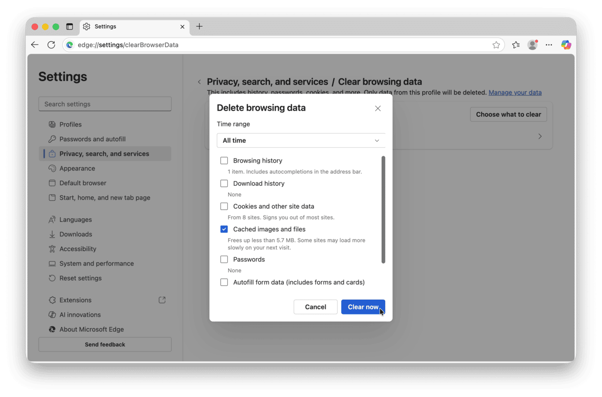
Task: Select System and performance in the sidebar
Action: [97, 264]
